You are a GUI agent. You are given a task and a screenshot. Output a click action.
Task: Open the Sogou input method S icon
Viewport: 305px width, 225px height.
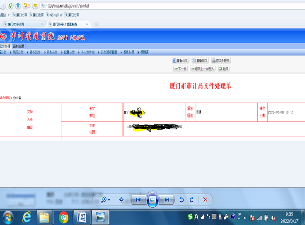191,216
